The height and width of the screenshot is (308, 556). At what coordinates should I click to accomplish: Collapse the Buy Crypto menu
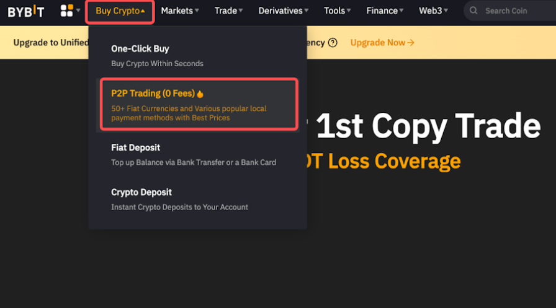point(120,11)
